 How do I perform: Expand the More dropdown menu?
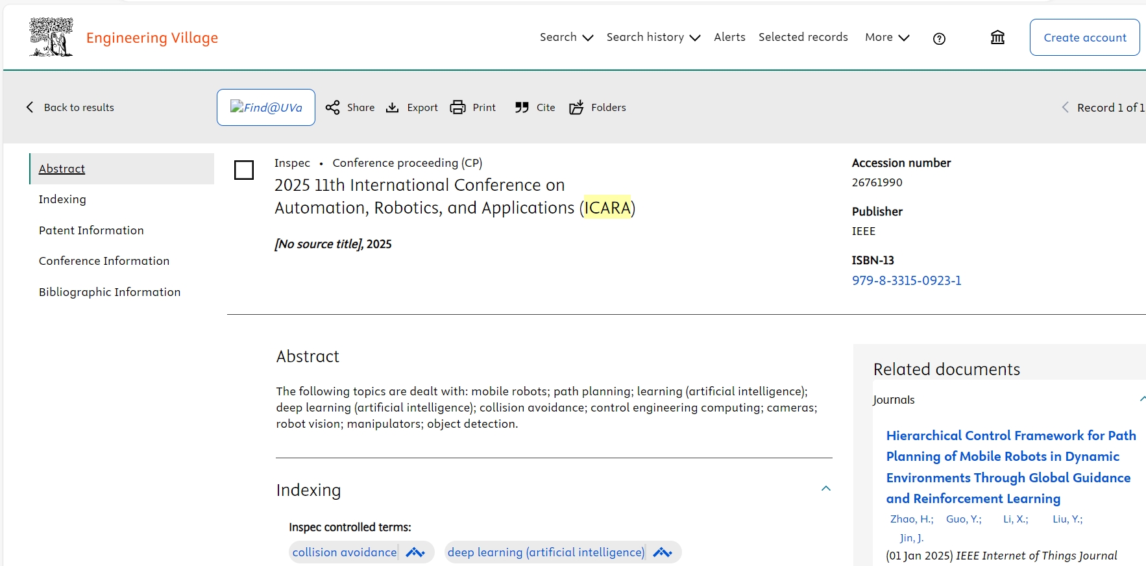[887, 38]
